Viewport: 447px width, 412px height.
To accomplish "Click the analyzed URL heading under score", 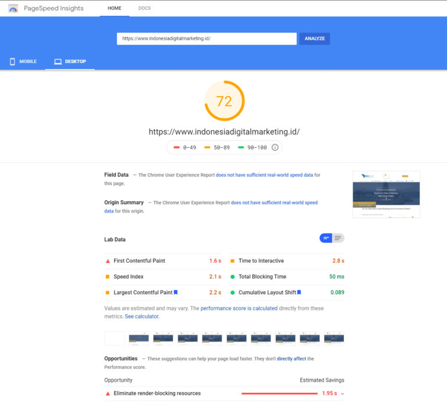I will pyautogui.click(x=224, y=132).
